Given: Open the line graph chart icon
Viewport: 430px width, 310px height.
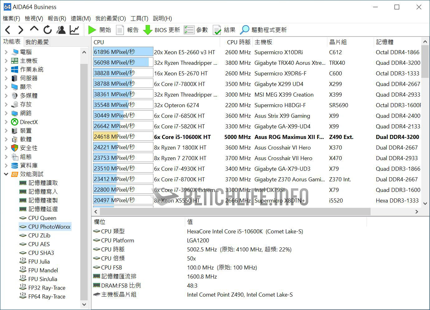Looking at the screenshot, I should 74,30.
